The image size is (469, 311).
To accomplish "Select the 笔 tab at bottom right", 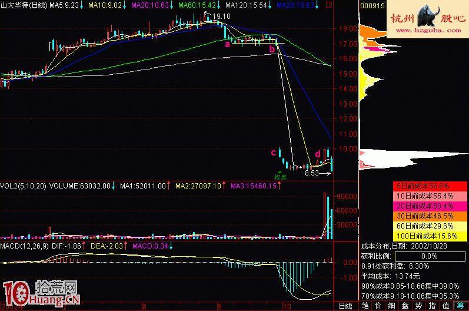I will (x=365, y=306).
